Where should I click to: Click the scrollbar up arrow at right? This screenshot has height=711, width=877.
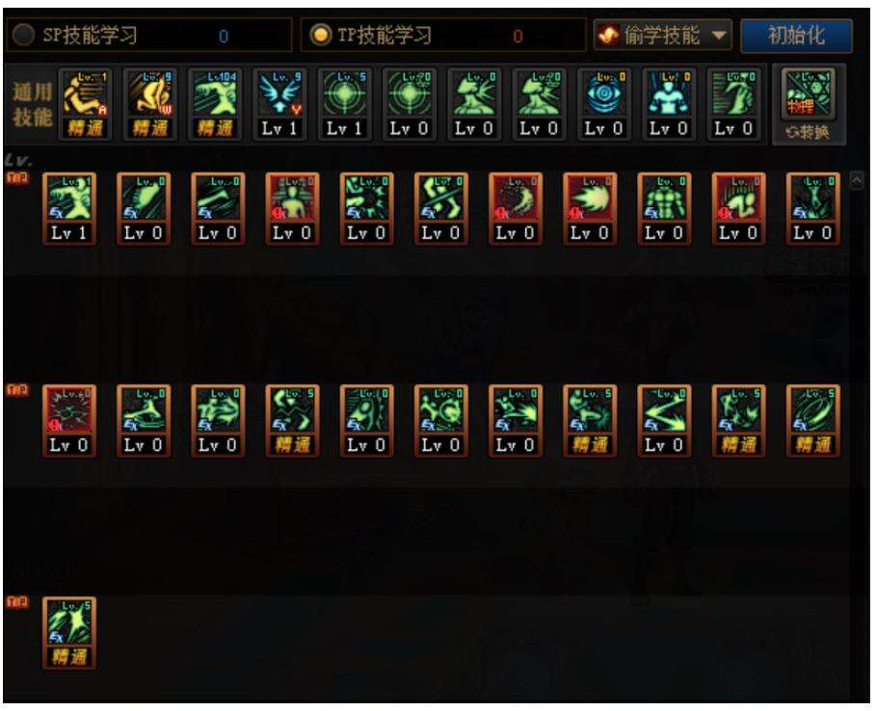[857, 180]
